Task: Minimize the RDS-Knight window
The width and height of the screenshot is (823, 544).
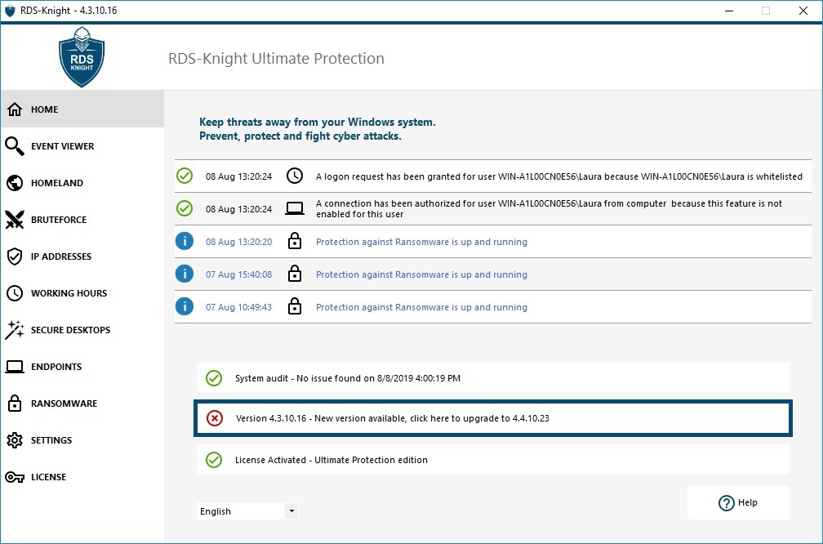Action: 729,11
